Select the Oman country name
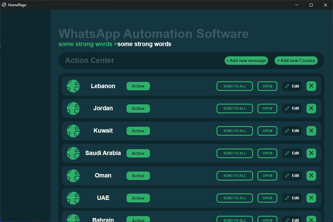 103,175
